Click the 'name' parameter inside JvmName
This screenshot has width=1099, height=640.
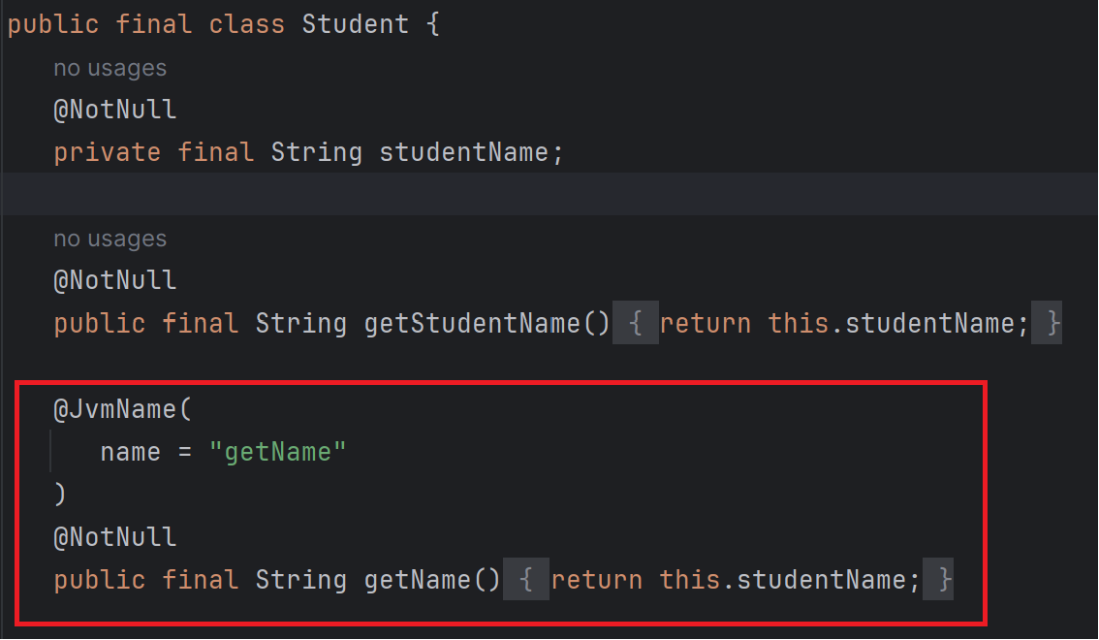coord(131,452)
